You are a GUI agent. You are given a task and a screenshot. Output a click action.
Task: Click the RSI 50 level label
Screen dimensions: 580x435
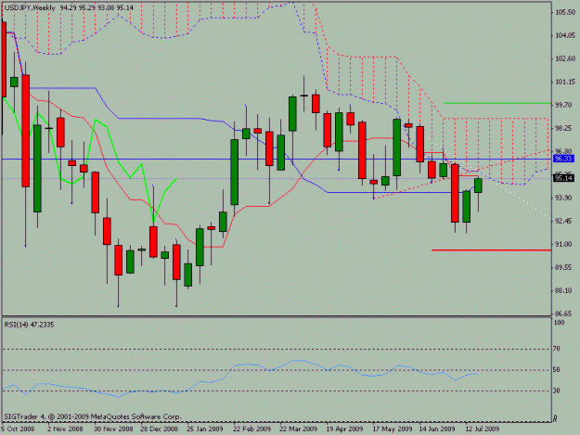click(556, 370)
